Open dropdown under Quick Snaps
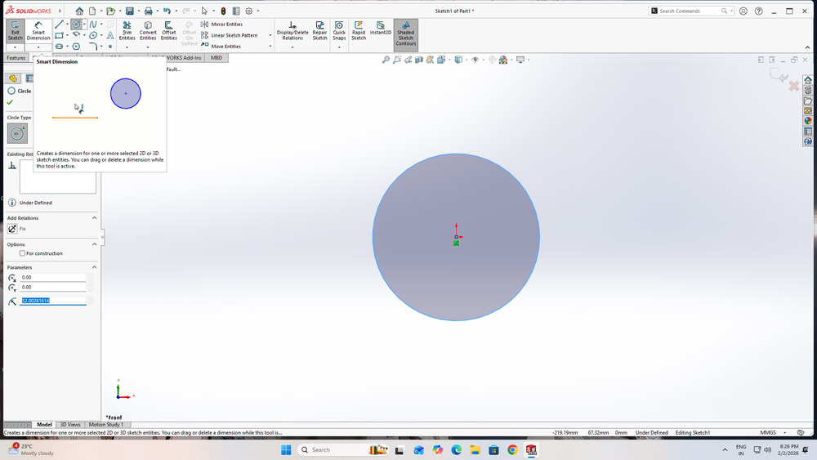Image resolution: width=817 pixels, height=460 pixels. click(339, 47)
